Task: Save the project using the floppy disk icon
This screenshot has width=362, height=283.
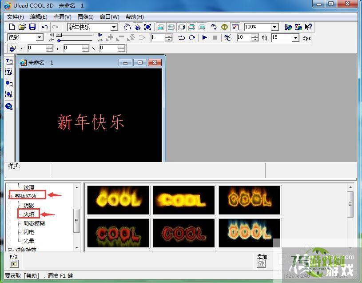Action: (x=32, y=27)
